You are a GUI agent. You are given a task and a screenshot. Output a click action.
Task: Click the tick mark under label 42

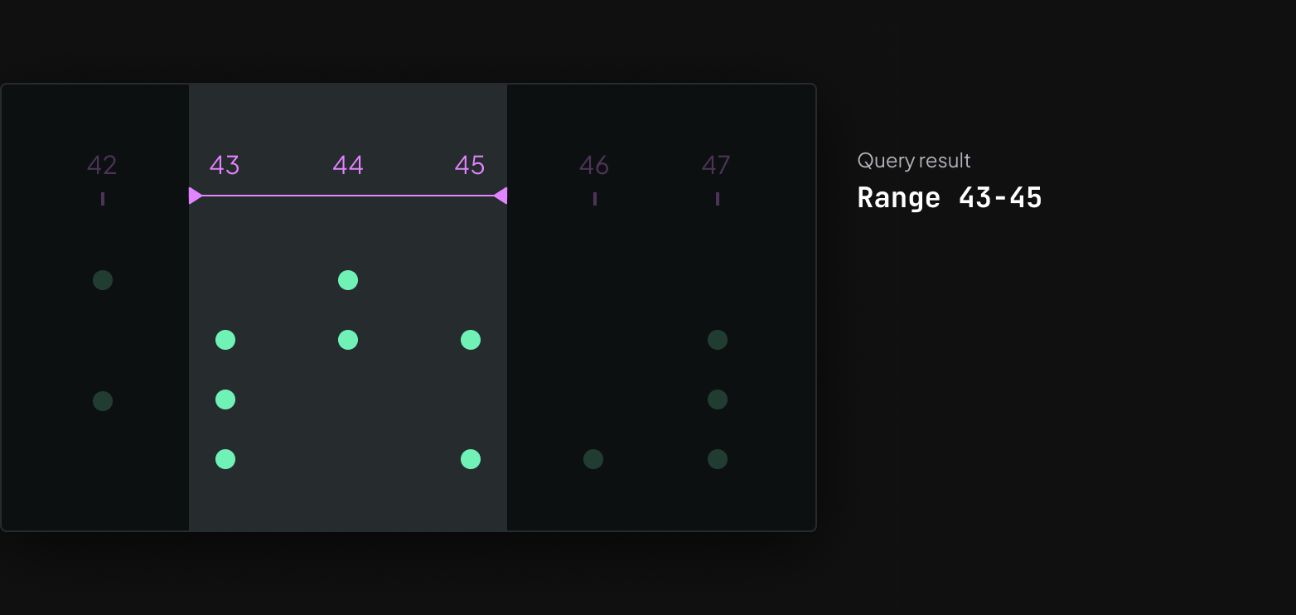pyautogui.click(x=103, y=198)
